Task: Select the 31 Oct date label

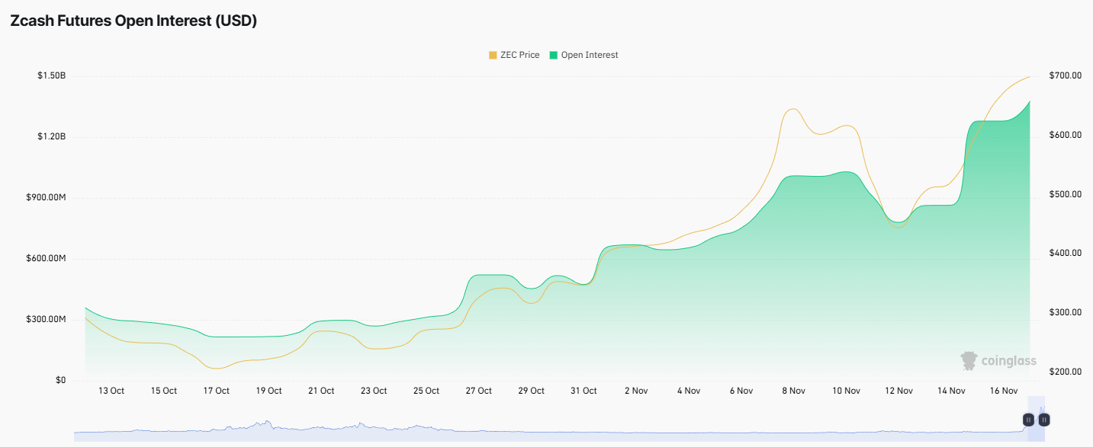Action: [583, 391]
